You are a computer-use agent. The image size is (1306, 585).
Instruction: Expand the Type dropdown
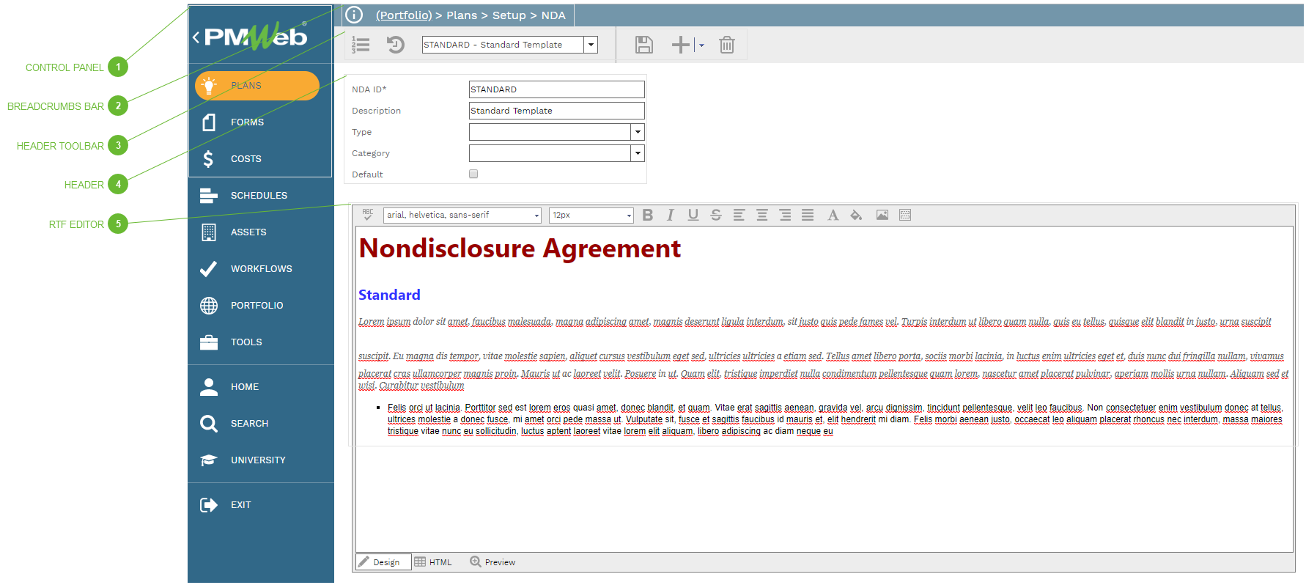tap(638, 132)
